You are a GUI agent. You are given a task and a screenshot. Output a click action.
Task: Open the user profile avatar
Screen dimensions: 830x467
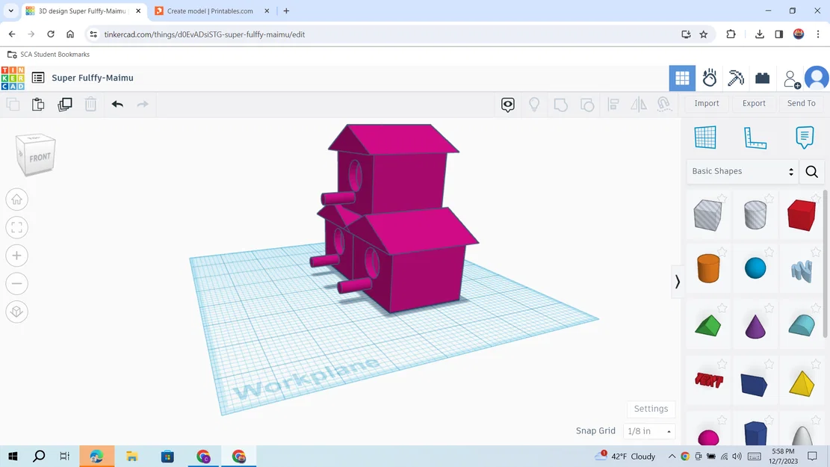point(817,78)
